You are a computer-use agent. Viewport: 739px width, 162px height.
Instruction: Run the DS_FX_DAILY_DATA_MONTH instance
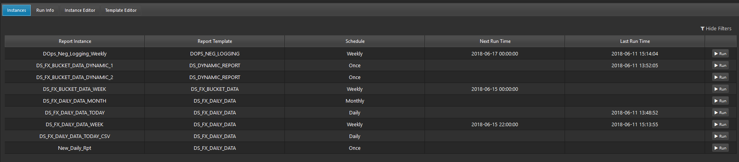tap(720, 101)
